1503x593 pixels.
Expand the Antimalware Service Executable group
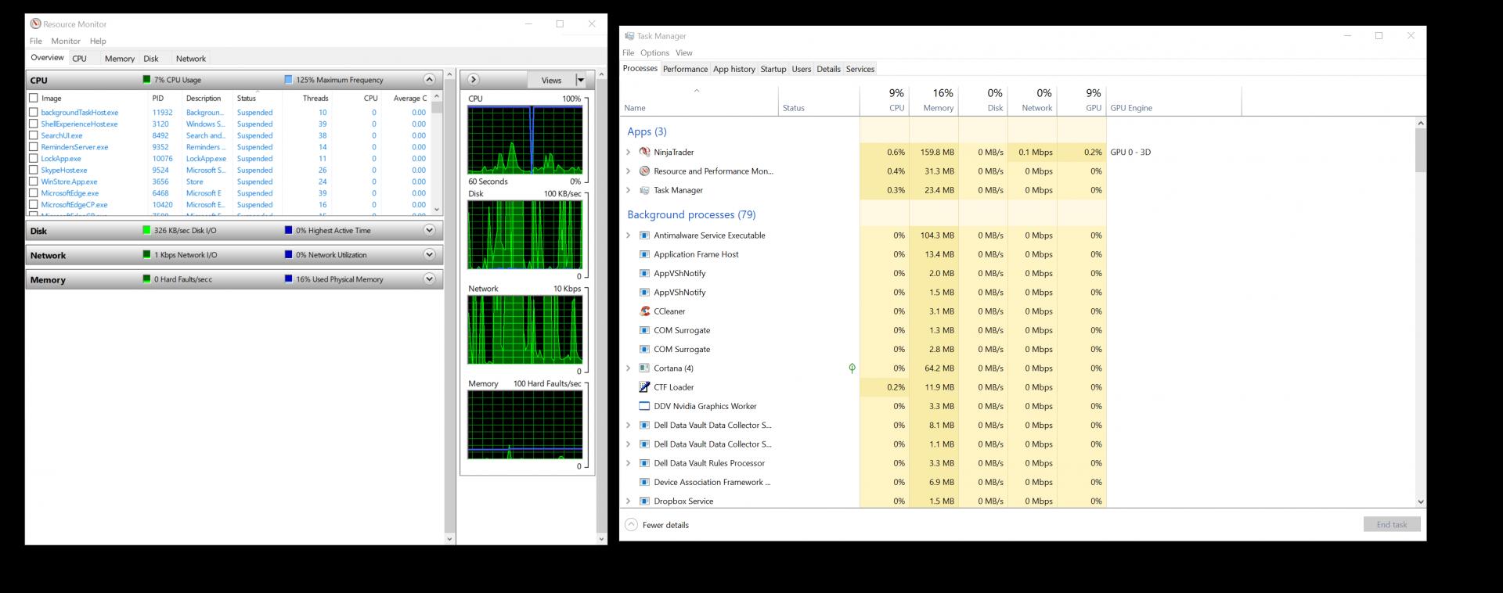628,235
